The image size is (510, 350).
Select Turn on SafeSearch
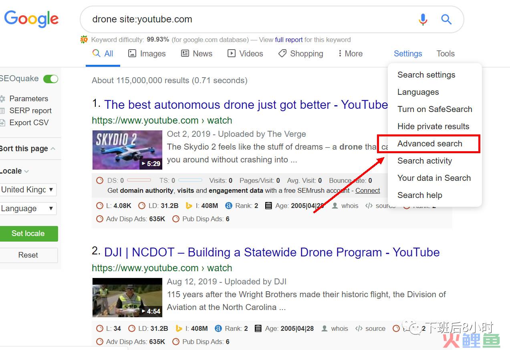[435, 109]
